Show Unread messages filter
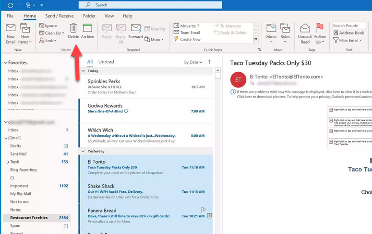 point(106,62)
